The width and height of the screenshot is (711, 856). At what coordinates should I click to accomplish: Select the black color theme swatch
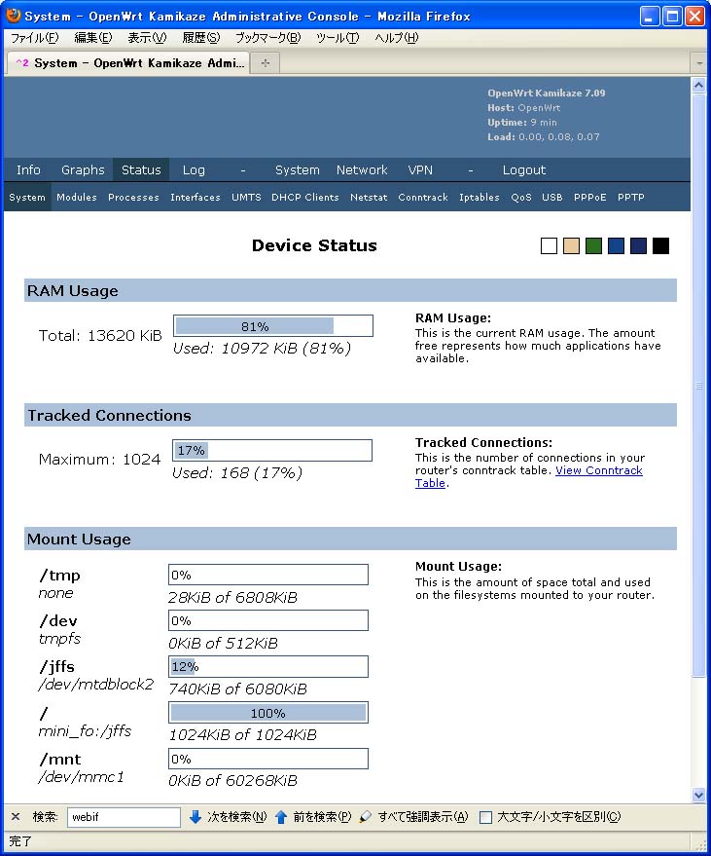point(661,246)
